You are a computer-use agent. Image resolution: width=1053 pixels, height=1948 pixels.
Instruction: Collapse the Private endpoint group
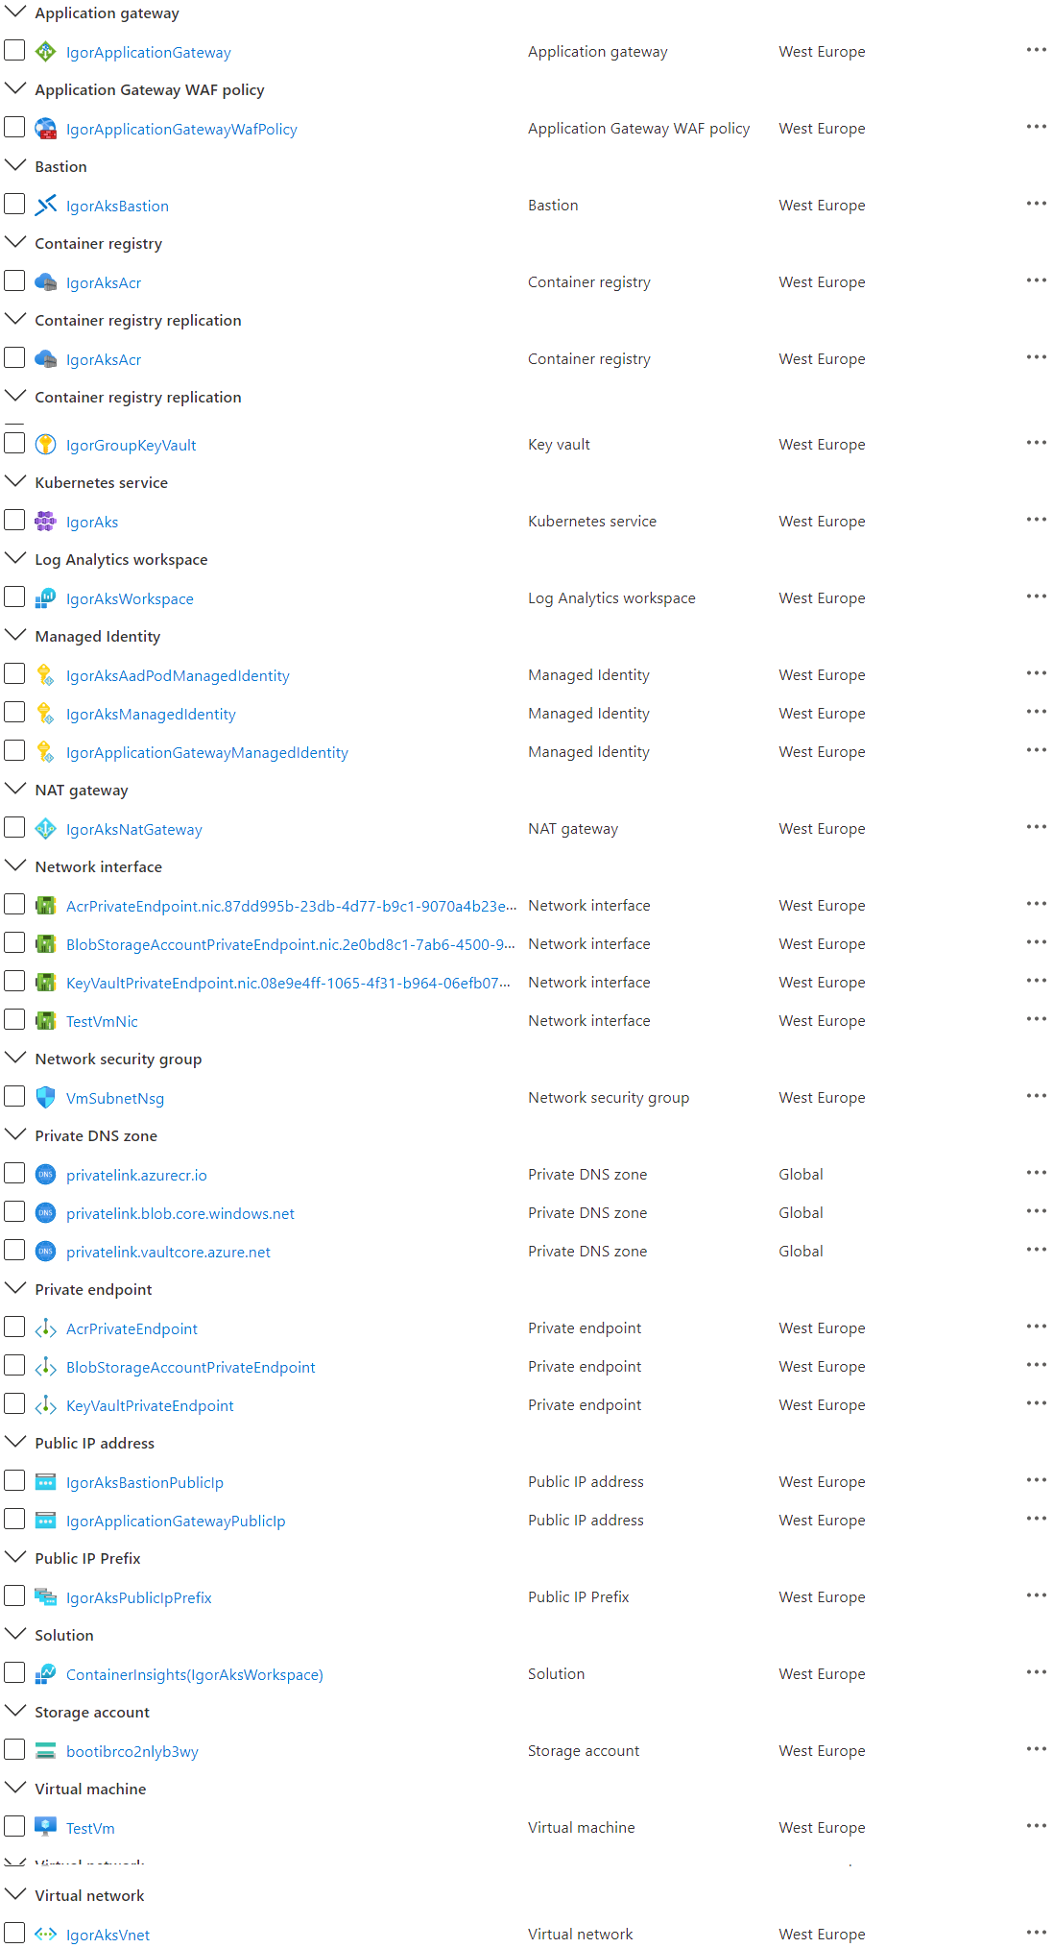pos(15,1288)
